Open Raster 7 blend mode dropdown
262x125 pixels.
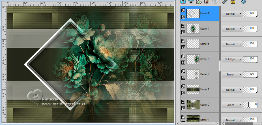[x=232, y=29]
